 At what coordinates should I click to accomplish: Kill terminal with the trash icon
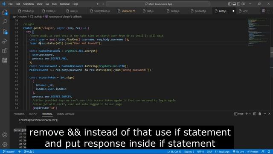point(260,114)
